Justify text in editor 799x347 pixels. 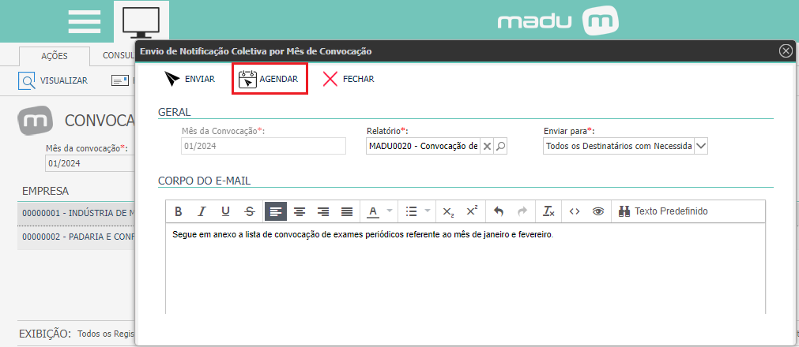[x=346, y=211]
